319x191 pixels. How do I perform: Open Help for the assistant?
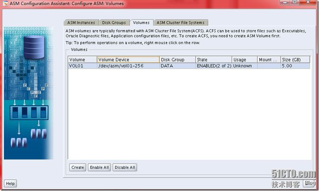[10, 184]
